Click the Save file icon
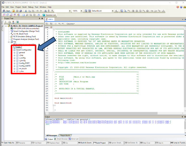Screen dimensions: 186x146 click(17, 11)
